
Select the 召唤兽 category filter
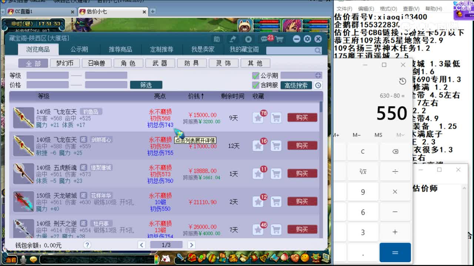(97, 63)
